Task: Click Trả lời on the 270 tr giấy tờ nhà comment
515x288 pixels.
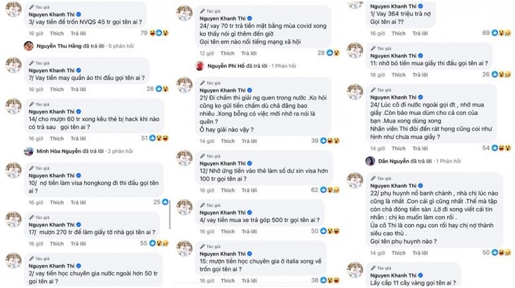Action: coord(79,243)
